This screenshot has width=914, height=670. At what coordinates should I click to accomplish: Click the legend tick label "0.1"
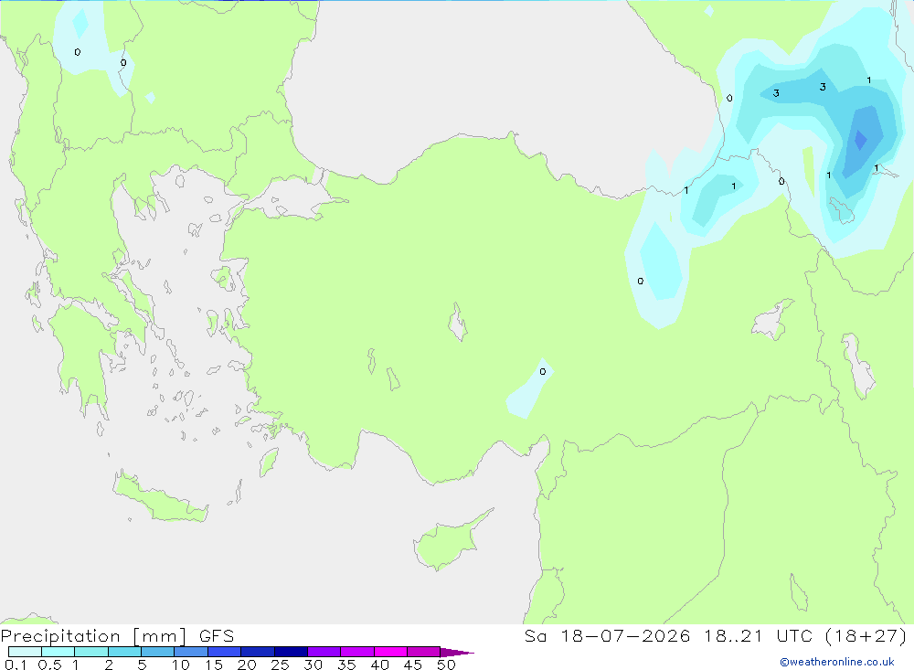[16, 665]
